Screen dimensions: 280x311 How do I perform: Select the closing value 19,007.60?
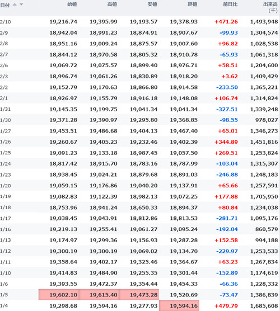[x=184, y=44]
